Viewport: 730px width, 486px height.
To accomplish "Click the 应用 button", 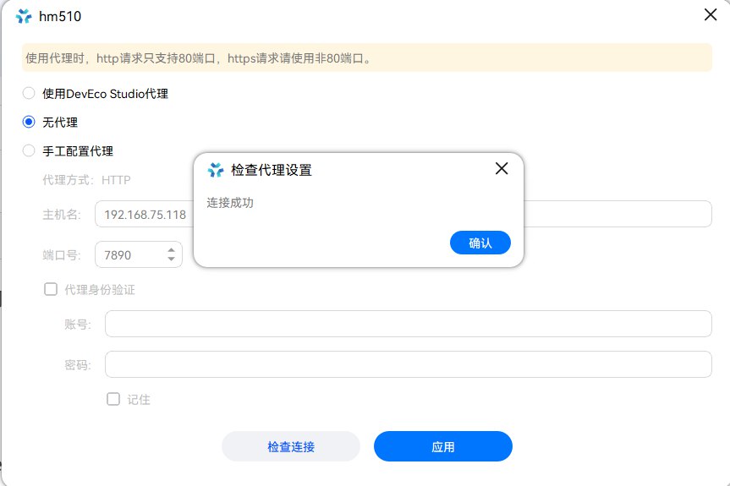I will (x=442, y=446).
